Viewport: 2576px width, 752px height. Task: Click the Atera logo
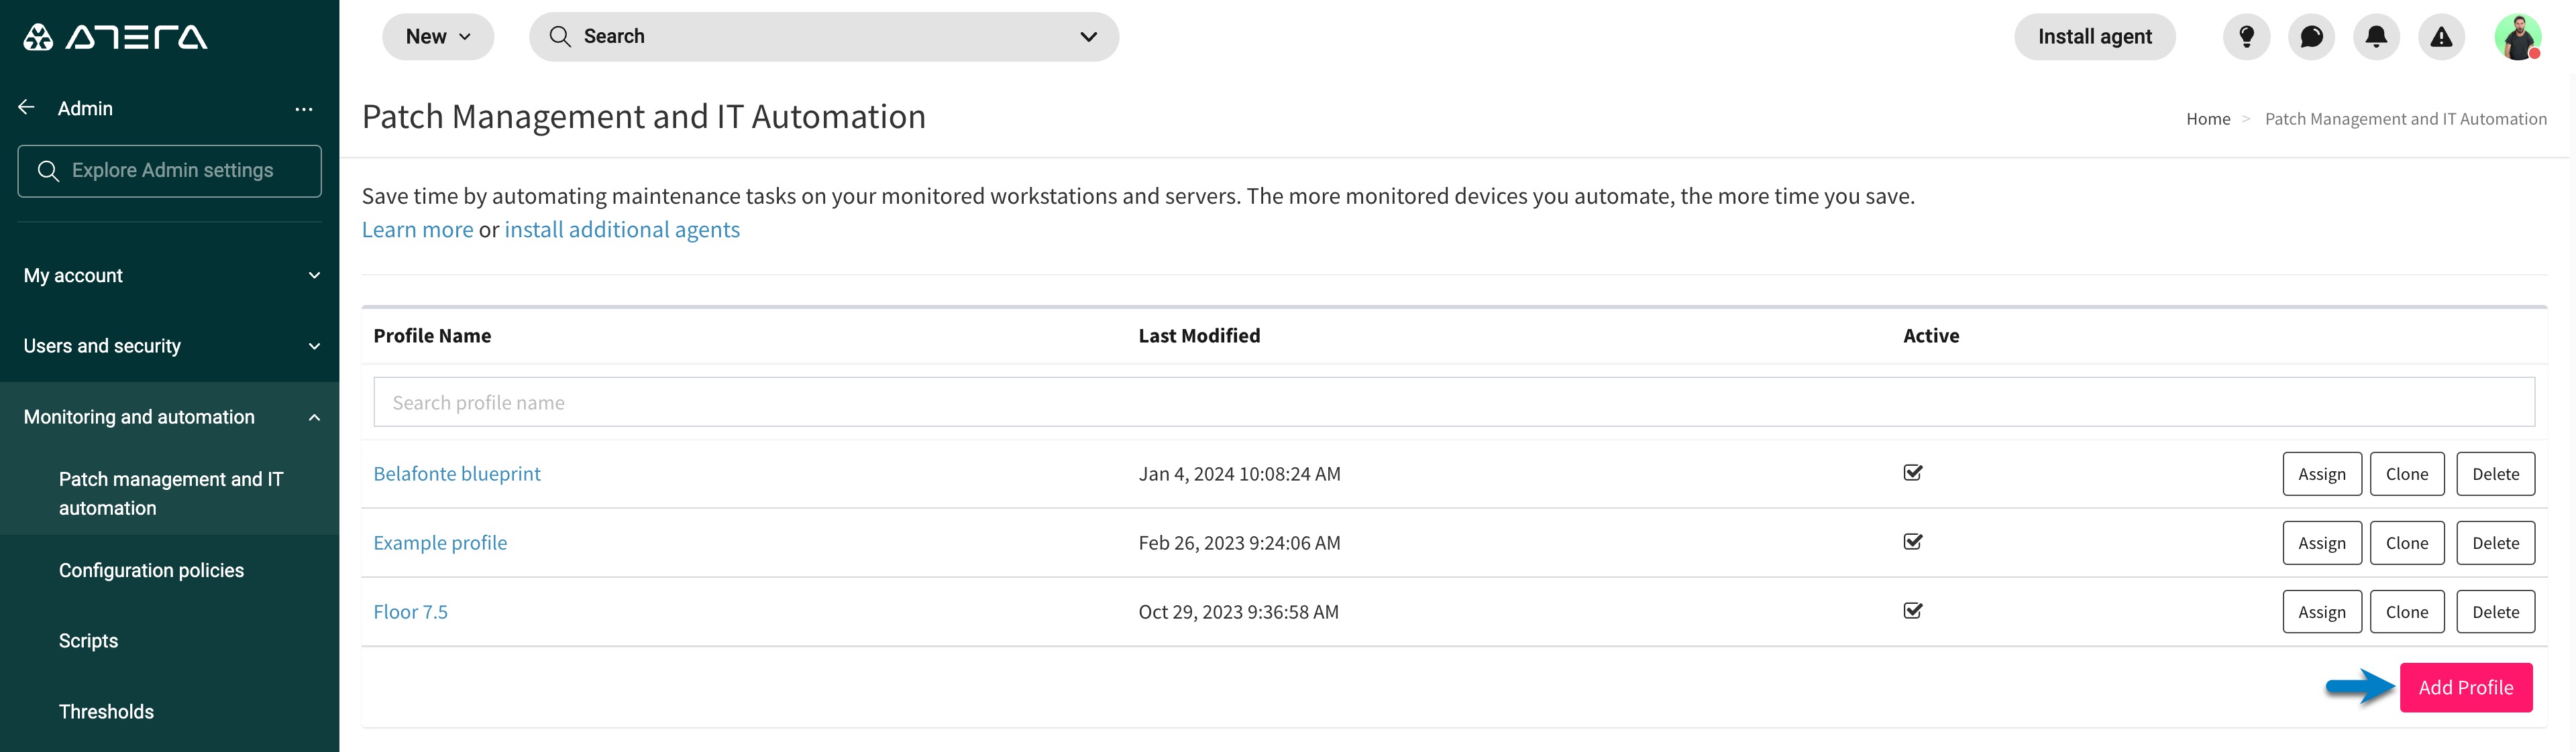coord(115,37)
